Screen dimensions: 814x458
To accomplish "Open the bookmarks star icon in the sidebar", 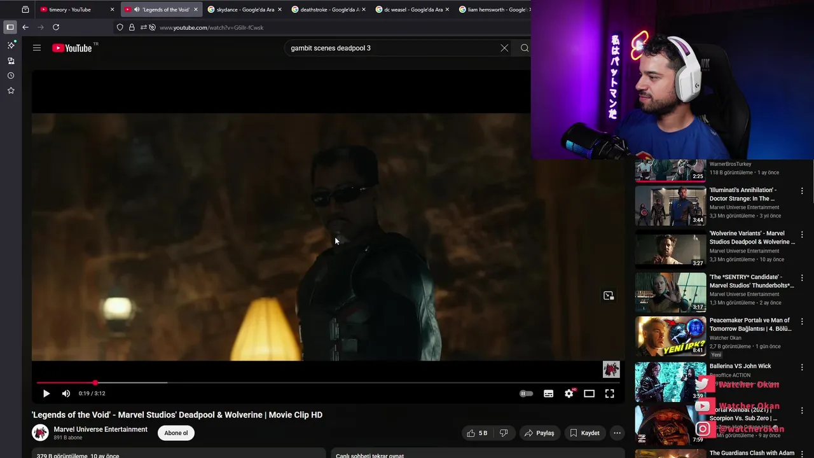I will pyautogui.click(x=11, y=91).
